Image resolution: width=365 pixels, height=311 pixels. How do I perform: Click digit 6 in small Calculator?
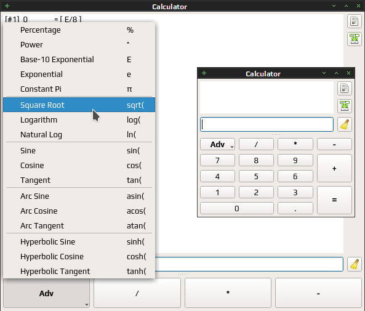295,176
